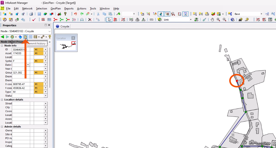
Task: Collapse the Admin details section
Action: [x=2, y=127]
